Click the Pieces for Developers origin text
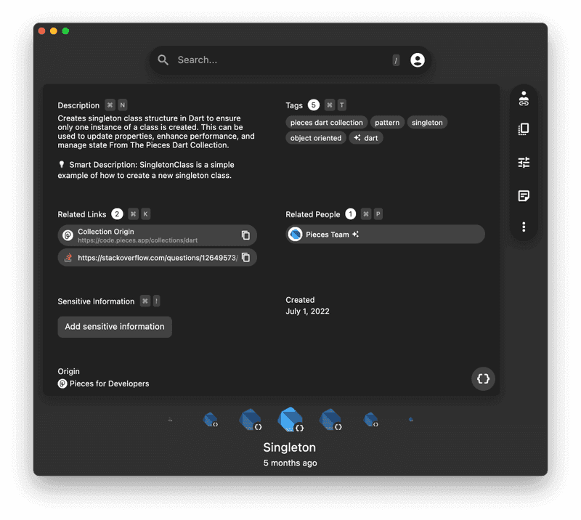 [110, 383]
